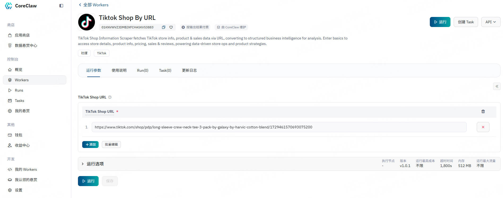Click the TikTok worker logo
The height and width of the screenshot is (198, 503).
[86, 22]
